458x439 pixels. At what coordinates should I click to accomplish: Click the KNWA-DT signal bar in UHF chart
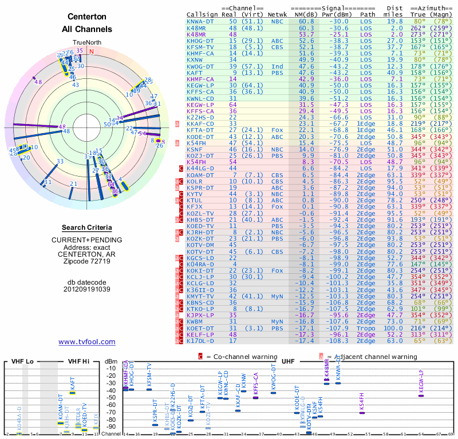click(338, 384)
